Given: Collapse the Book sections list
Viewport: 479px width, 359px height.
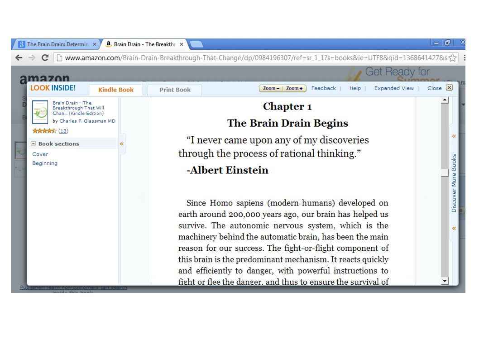Looking at the screenshot, I should tap(34, 144).
